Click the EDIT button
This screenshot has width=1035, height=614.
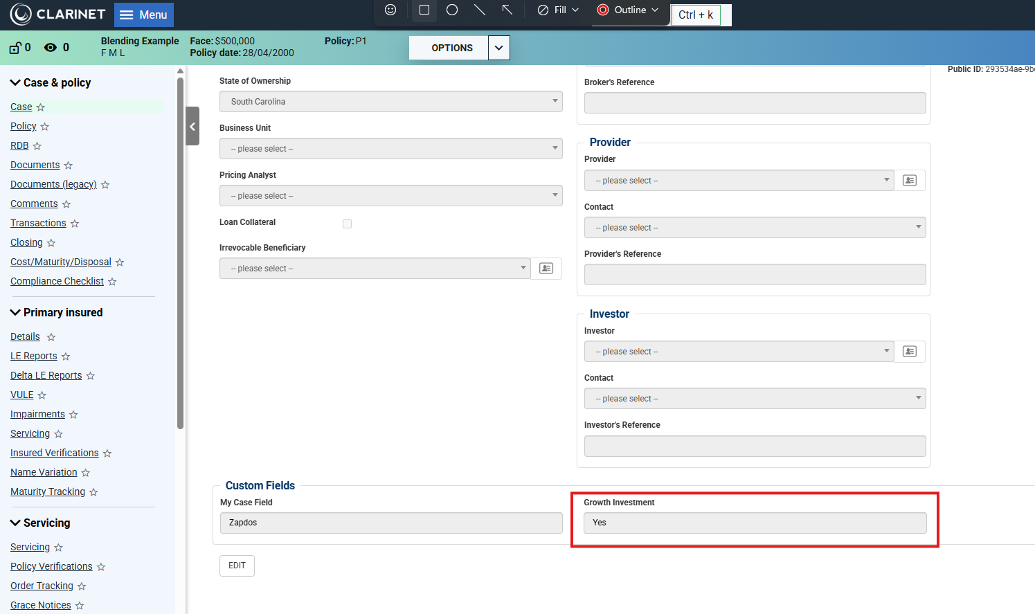[237, 566]
